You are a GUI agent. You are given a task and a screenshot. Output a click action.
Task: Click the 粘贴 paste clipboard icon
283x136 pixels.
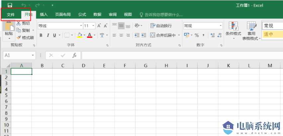[9, 26]
